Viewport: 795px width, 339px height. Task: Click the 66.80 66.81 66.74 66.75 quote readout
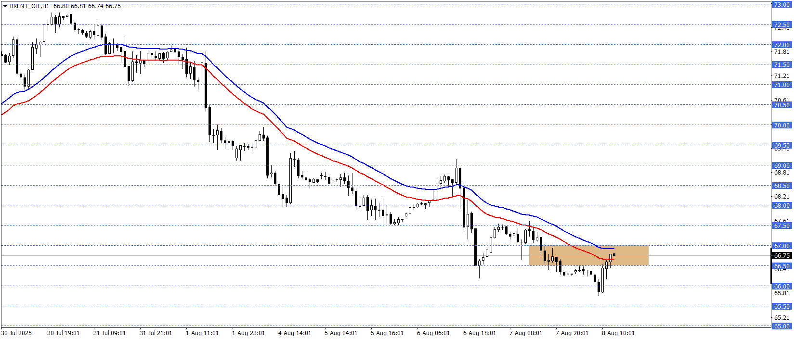coord(87,6)
